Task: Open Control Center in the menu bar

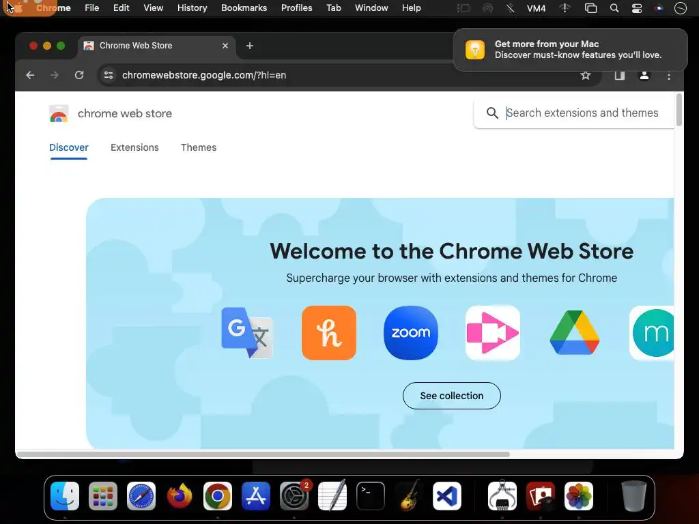Action: 637,8
